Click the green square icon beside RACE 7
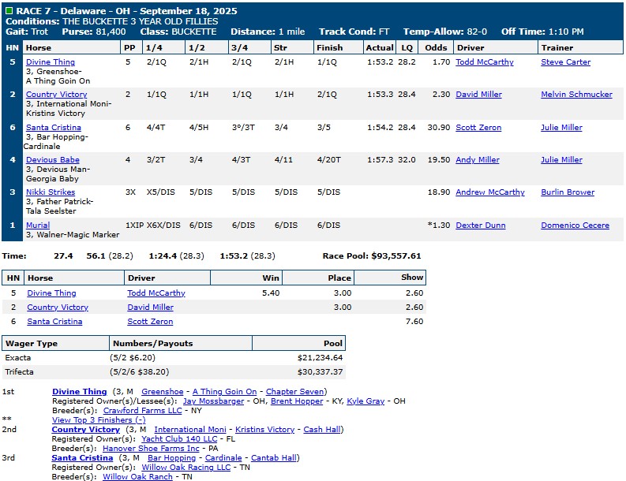 9,9
